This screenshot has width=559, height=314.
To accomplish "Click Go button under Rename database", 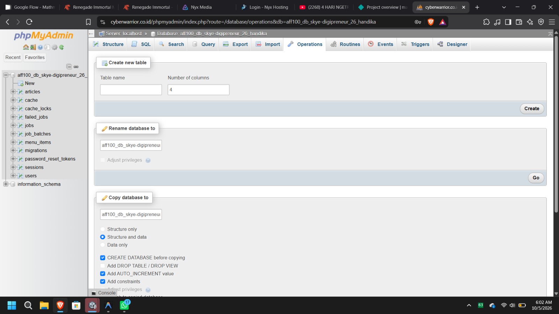I will click(536, 178).
